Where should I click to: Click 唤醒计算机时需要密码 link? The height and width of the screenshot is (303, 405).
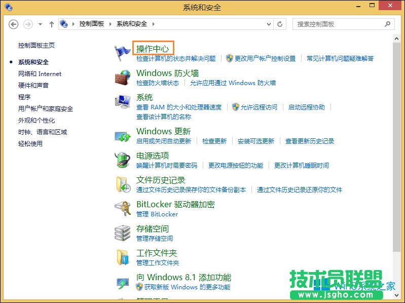click(167, 166)
